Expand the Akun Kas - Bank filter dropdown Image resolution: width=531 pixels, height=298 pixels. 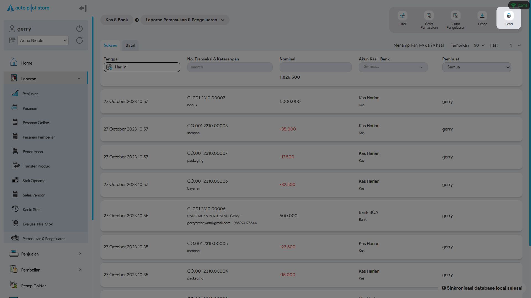pyautogui.click(x=393, y=67)
